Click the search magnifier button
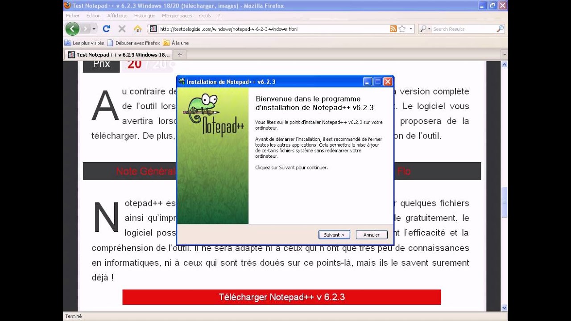 point(500,29)
